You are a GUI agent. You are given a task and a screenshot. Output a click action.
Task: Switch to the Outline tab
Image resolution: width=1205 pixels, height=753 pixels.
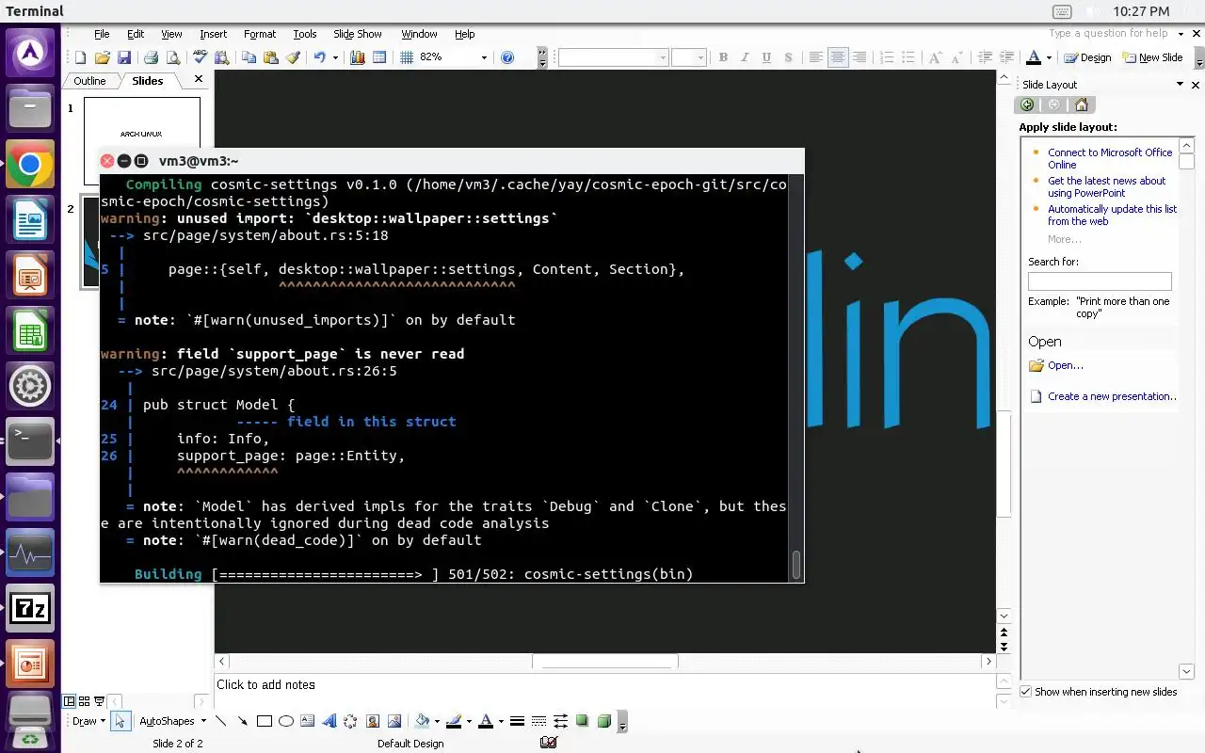90,81
